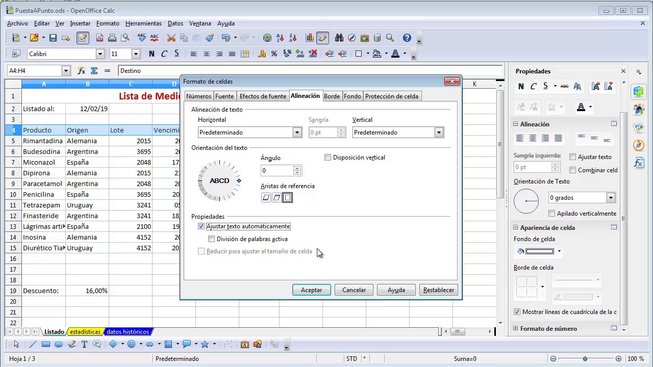Sort ascending A to Z
Screen dimensions: 653x367
tap(280, 38)
